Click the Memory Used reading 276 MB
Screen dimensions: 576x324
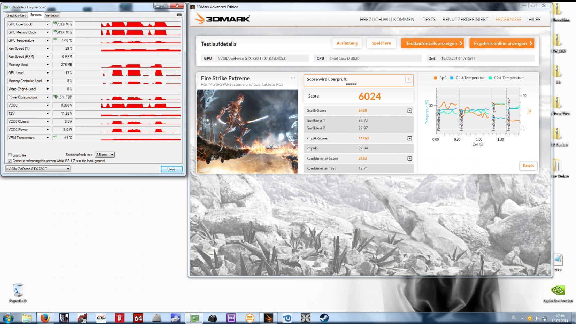[x=63, y=65]
